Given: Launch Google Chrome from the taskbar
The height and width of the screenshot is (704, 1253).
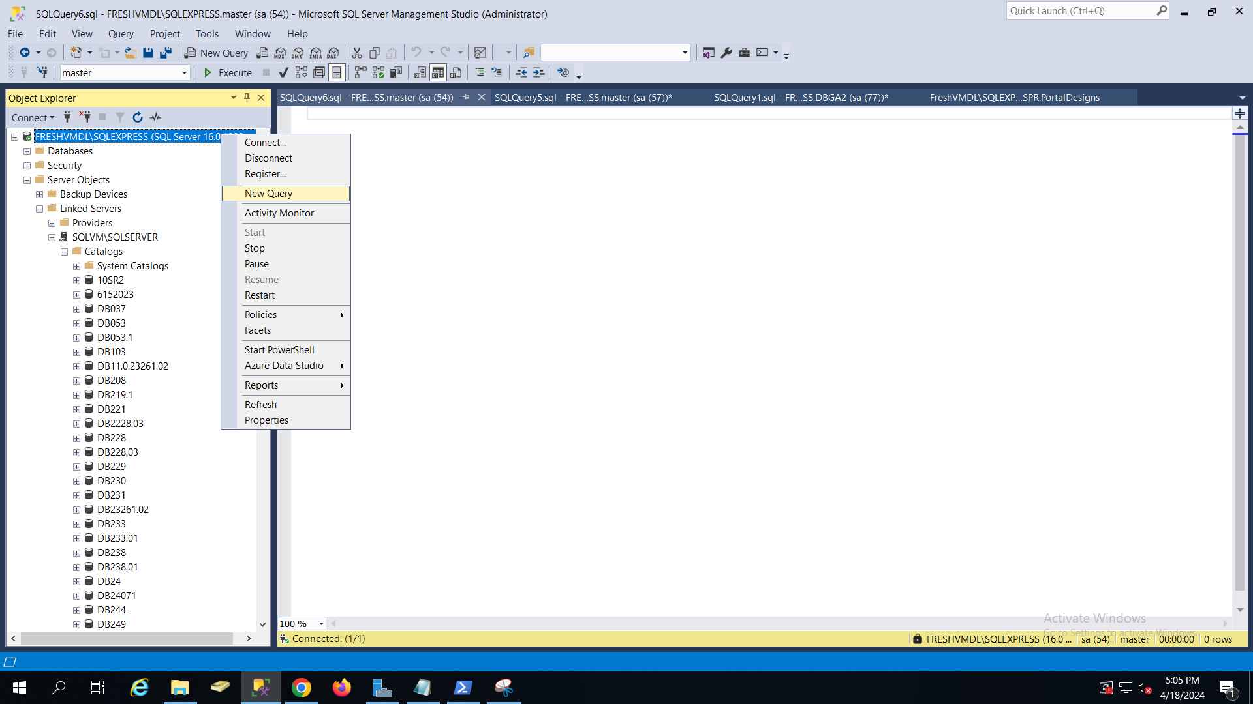Looking at the screenshot, I should click(301, 687).
